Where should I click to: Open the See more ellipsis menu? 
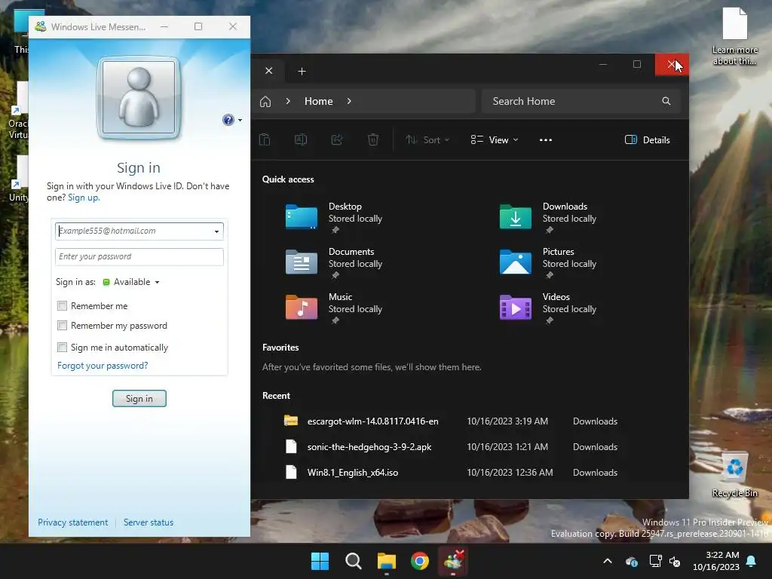click(x=546, y=139)
